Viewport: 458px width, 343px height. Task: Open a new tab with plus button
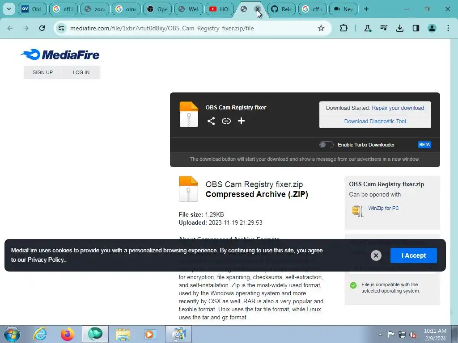[x=366, y=9]
